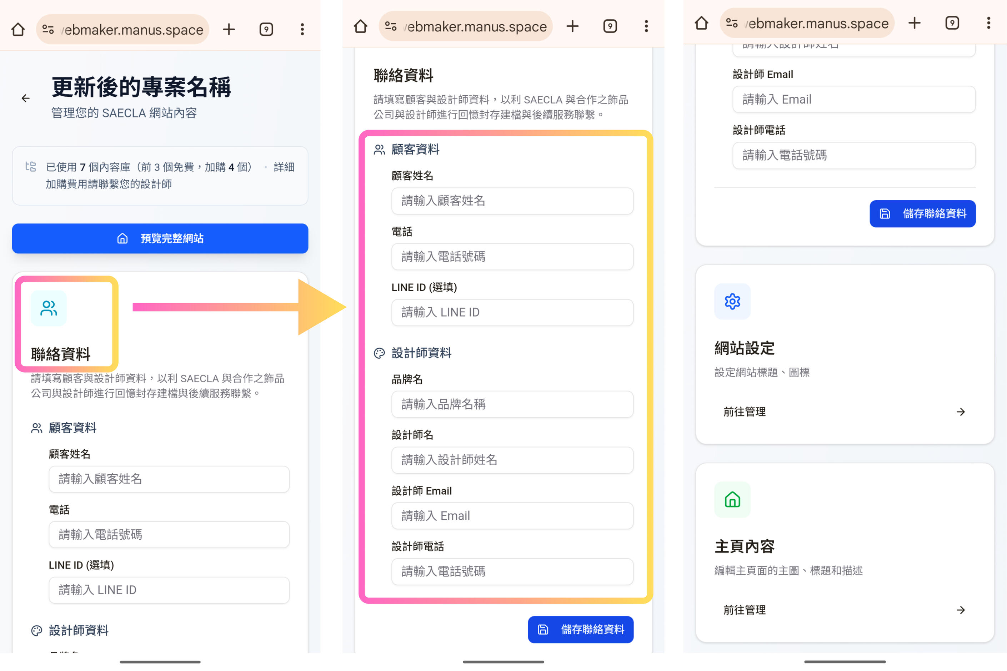Focus 品牌名 input field
Screen dimensions: 1007x671
click(512, 404)
